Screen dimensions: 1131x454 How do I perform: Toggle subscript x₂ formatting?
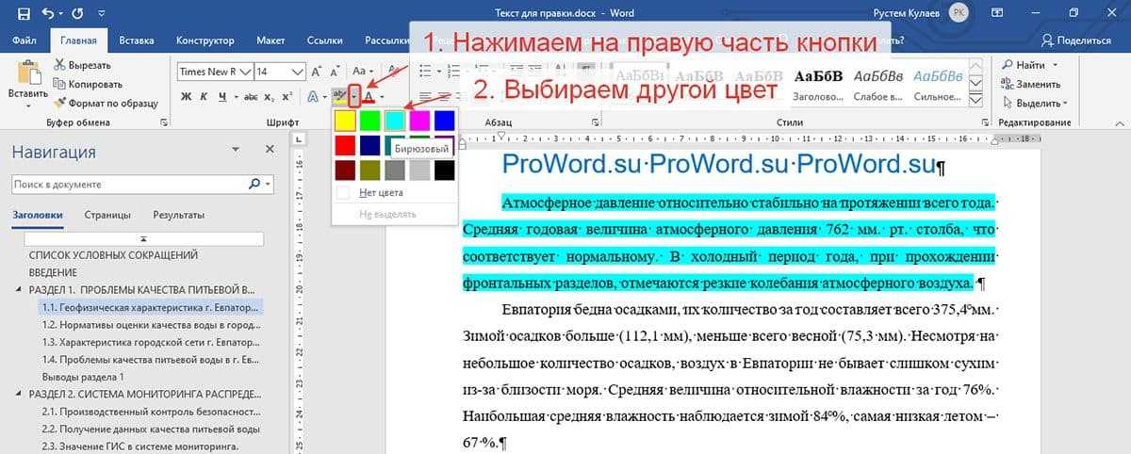point(269,96)
